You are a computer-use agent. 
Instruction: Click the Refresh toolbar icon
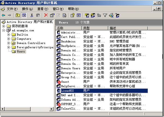point(58,16)
